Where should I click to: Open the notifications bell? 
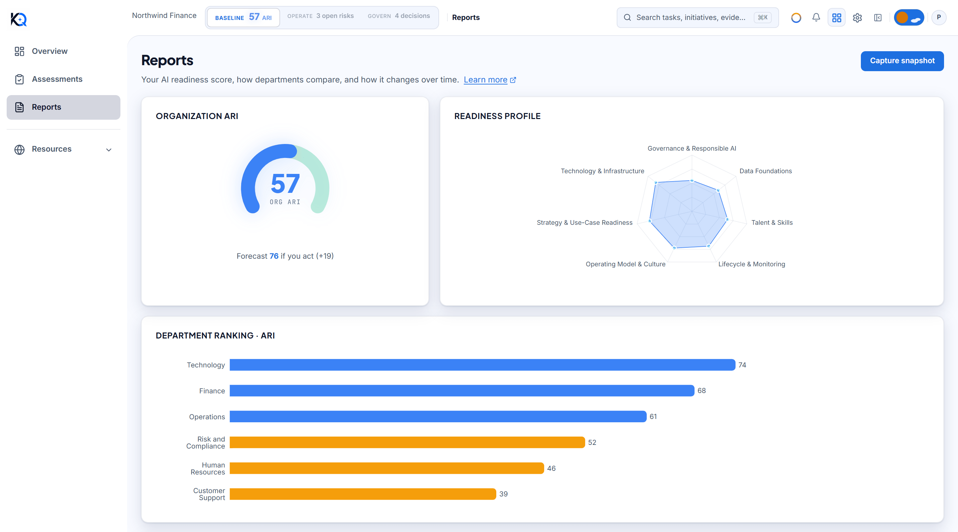[x=816, y=18]
